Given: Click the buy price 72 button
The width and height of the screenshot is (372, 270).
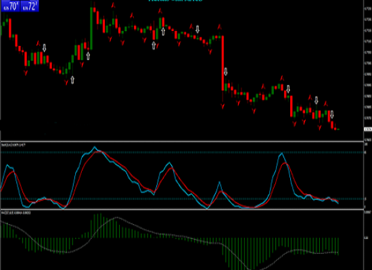Looking at the screenshot, I should [29, 6].
